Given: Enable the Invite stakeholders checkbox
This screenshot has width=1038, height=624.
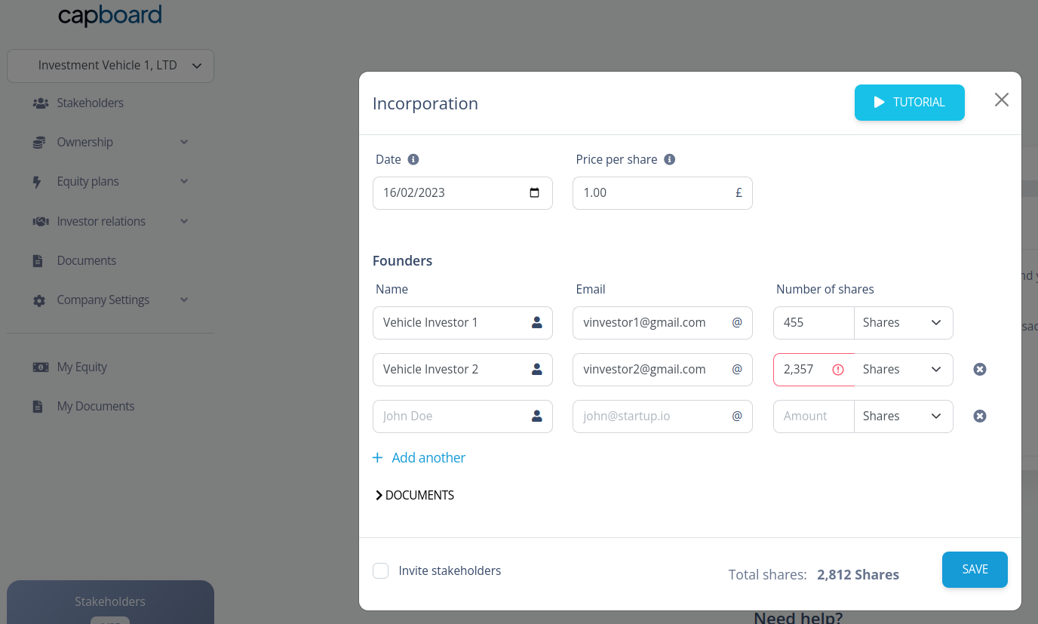Looking at the screenshot, I should [381, 570].
